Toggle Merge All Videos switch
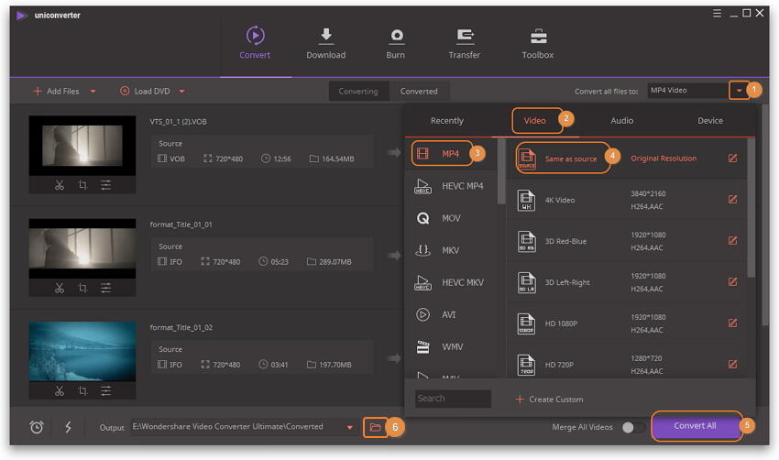 click(633, 427)
